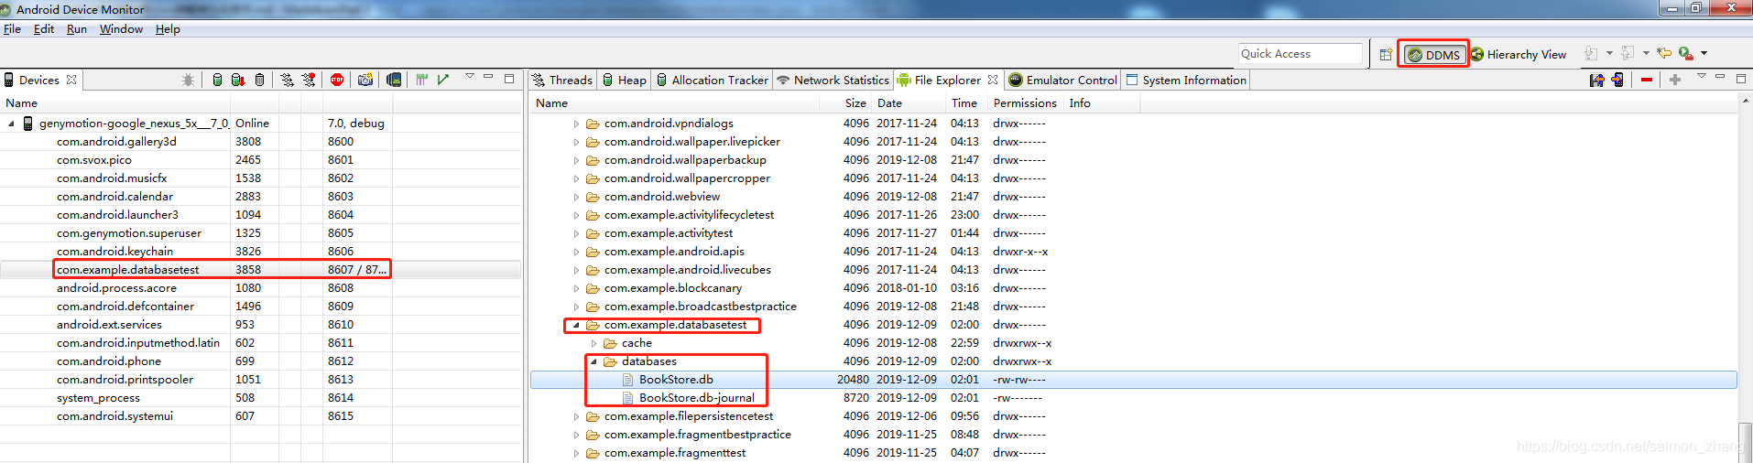Expand the com.example.blockcanary folder

point(576,288)
